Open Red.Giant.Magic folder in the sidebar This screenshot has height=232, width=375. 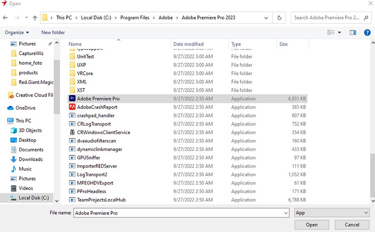click(x=36, y=82)
